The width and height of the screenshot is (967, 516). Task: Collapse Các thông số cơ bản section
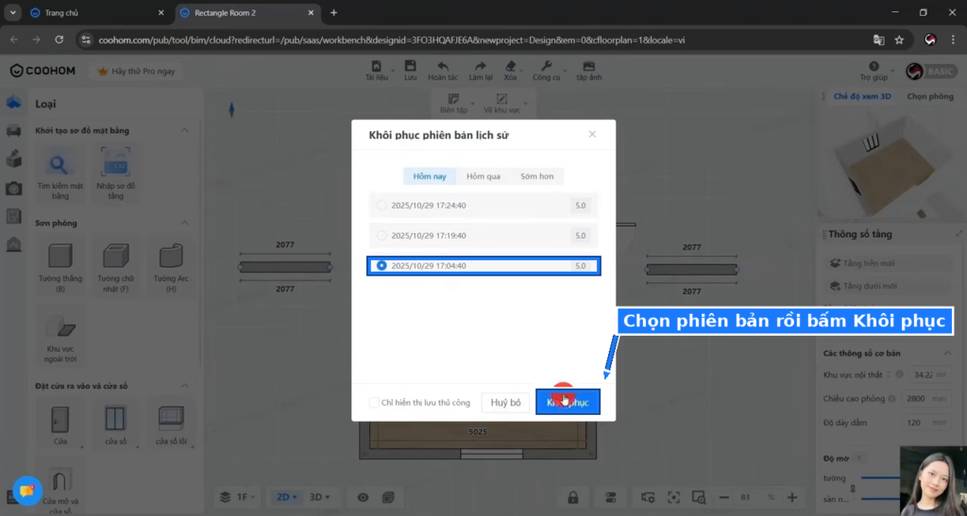(947, 353)
